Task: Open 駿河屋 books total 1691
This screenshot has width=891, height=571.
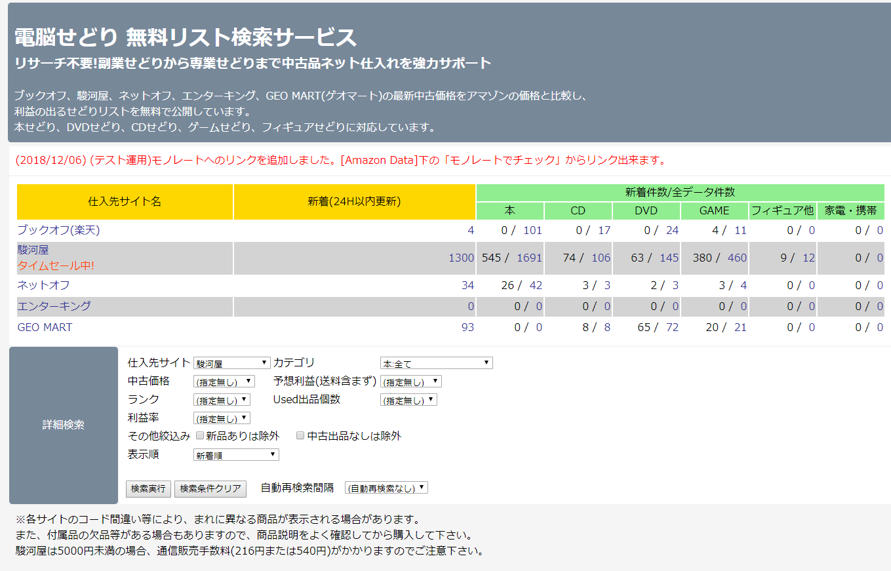Action: point(529,258)
